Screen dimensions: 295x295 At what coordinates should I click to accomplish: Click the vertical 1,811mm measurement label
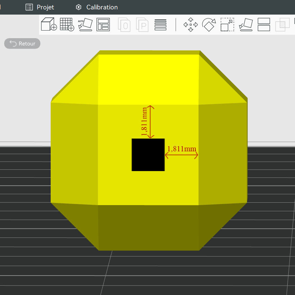[x=144, y=121]
